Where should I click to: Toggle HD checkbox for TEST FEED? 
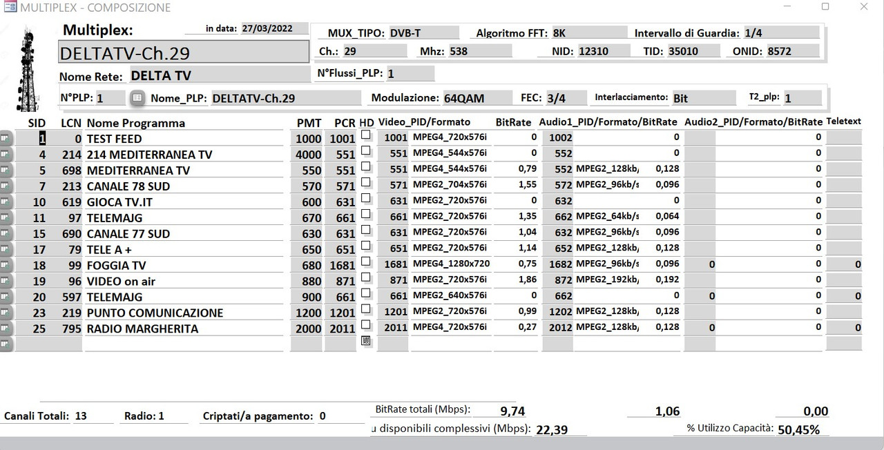tap(366, 135)
